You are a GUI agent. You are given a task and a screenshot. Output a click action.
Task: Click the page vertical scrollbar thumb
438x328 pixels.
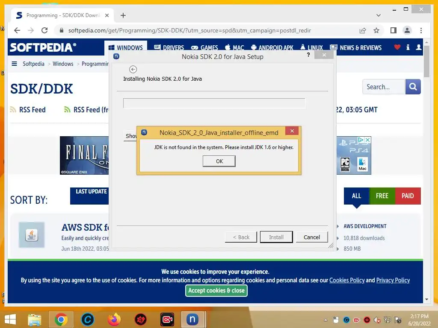click(x=426, y=61)
